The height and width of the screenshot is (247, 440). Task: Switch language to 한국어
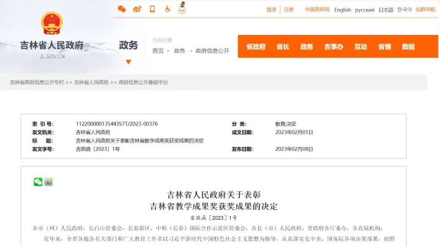(x=404, y=9)
